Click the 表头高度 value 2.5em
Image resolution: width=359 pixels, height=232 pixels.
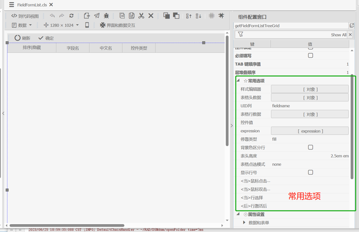click(x=340, y=156)
